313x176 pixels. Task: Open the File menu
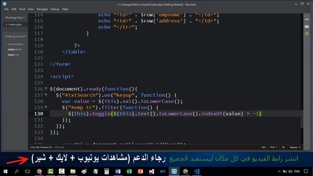point(6,9)
